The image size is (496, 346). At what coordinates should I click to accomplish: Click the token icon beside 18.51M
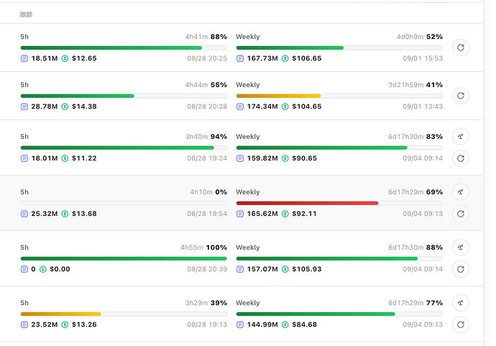click(24, 58)
